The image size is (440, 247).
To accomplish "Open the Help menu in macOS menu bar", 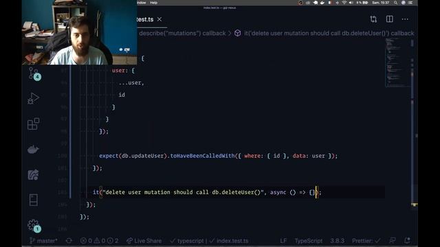I will click(154, 3).
